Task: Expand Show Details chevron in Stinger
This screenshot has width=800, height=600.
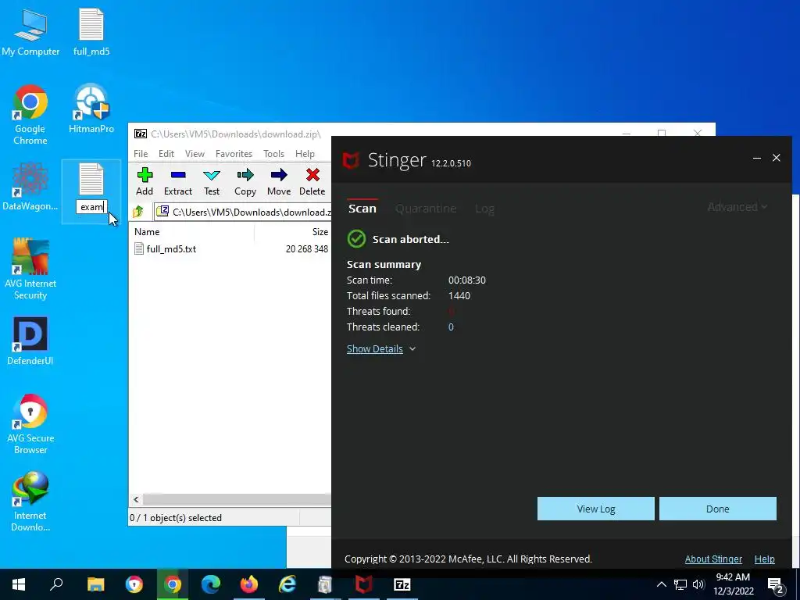Action: 412,349
